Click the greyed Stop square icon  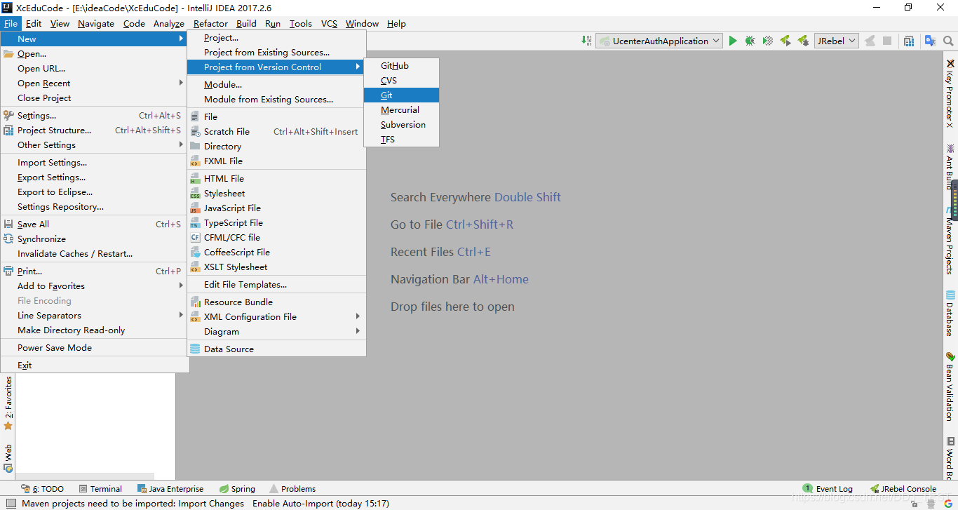tap(887, 41)
